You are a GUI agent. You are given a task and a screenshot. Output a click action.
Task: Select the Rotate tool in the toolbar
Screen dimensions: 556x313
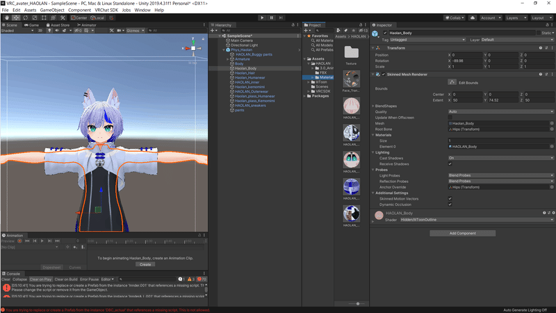point(25,18)
